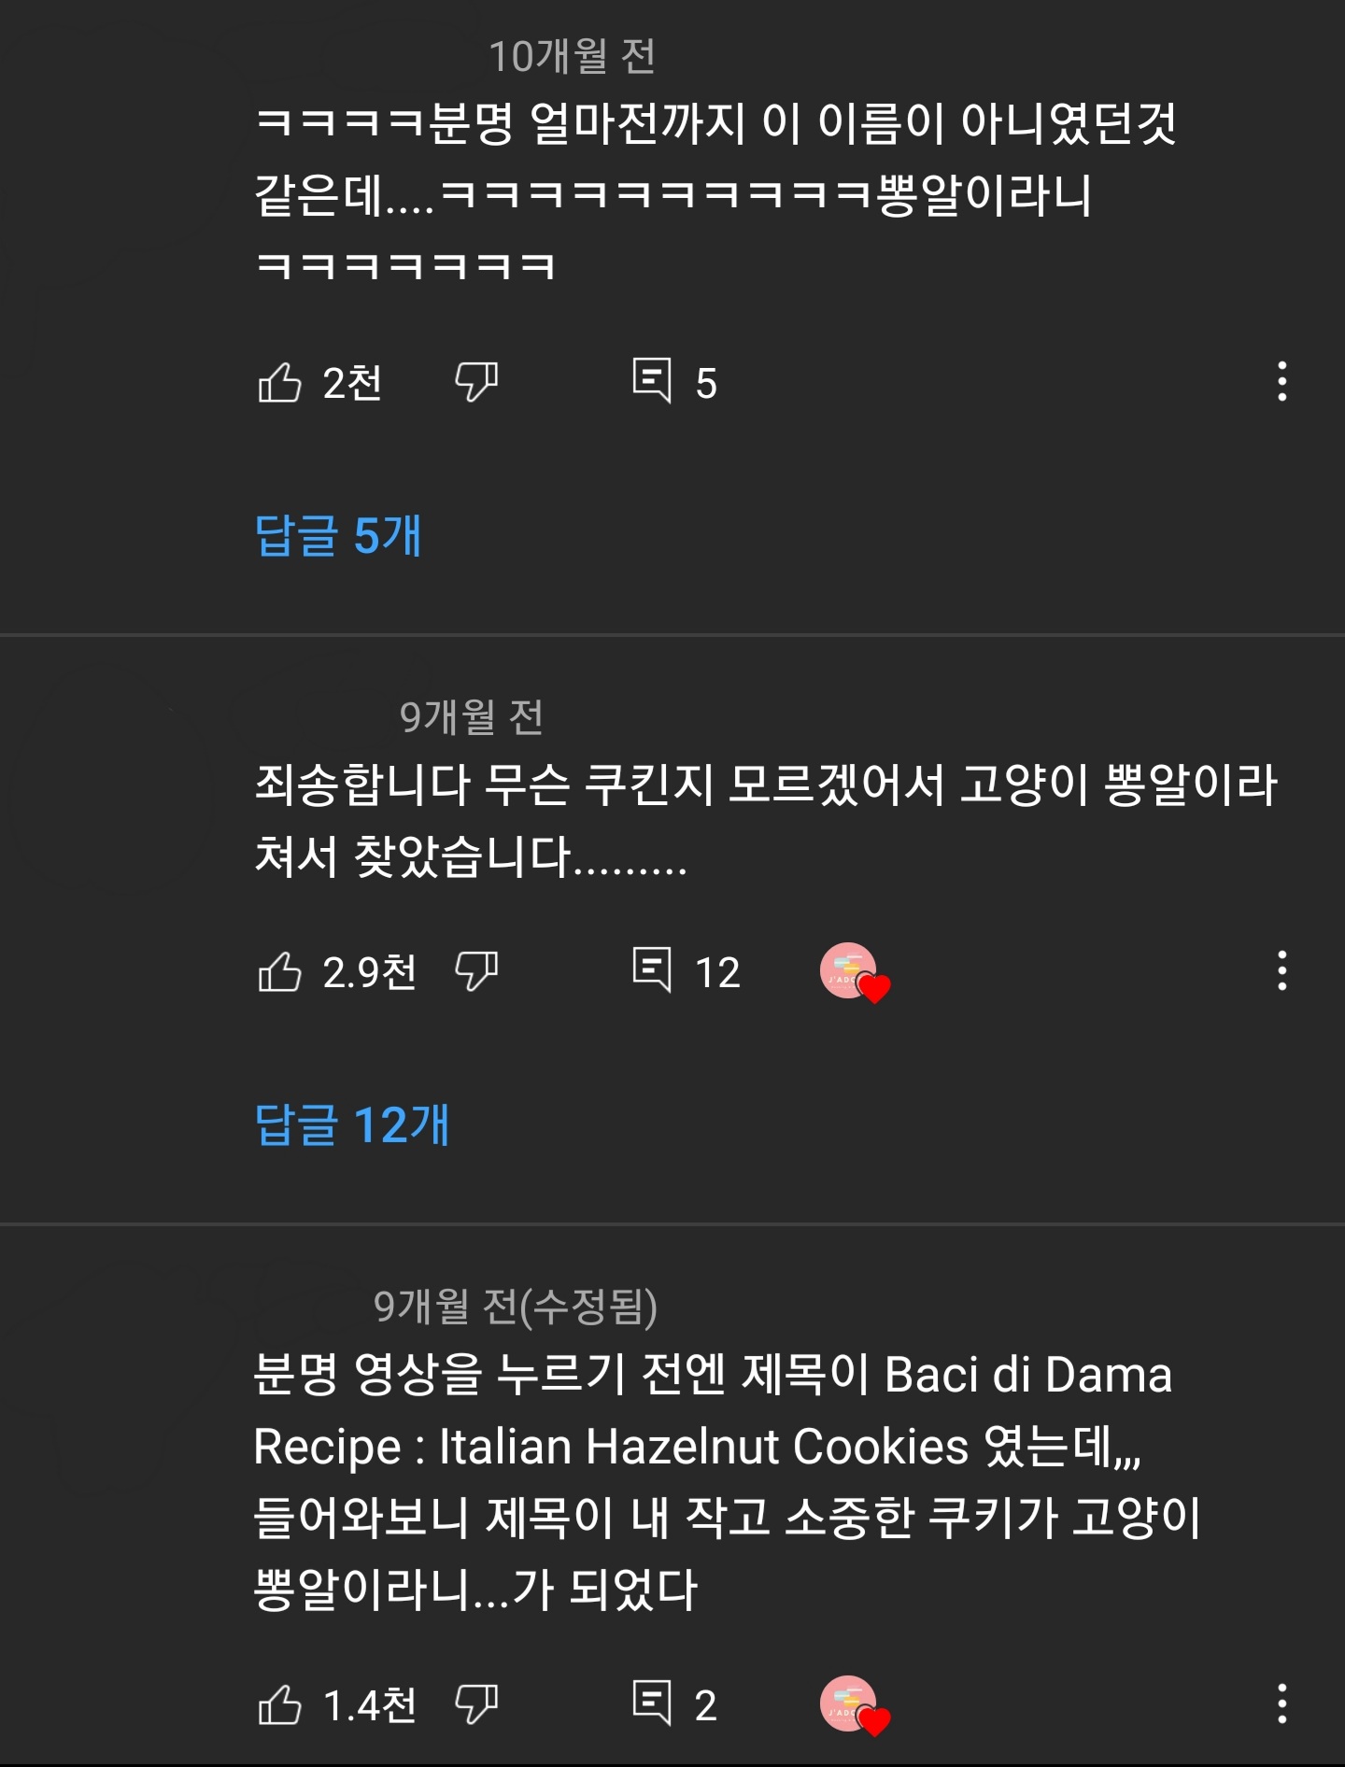Open more options for Baci di Dama comment
The width and height of the screenshot is (1345, 1767).
click(1282, 1704)
